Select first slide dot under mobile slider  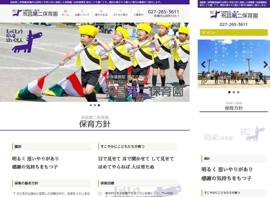pyautogui.click(x=229, y=92)
